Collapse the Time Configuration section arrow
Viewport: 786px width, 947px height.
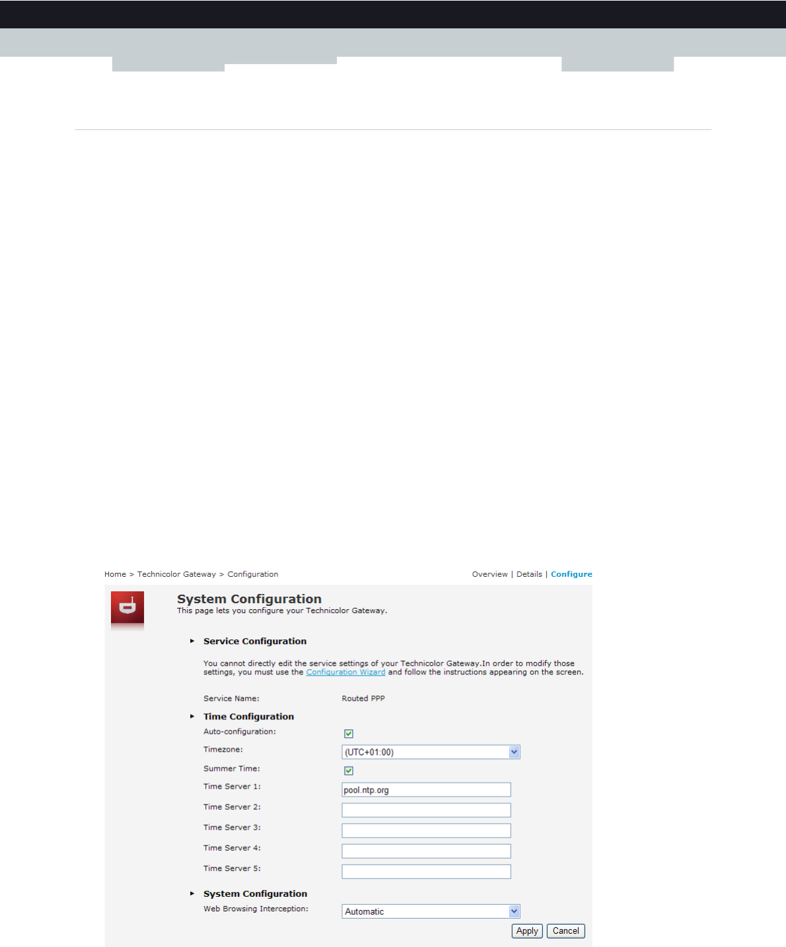pyautogui.click(x=192, y=716)
